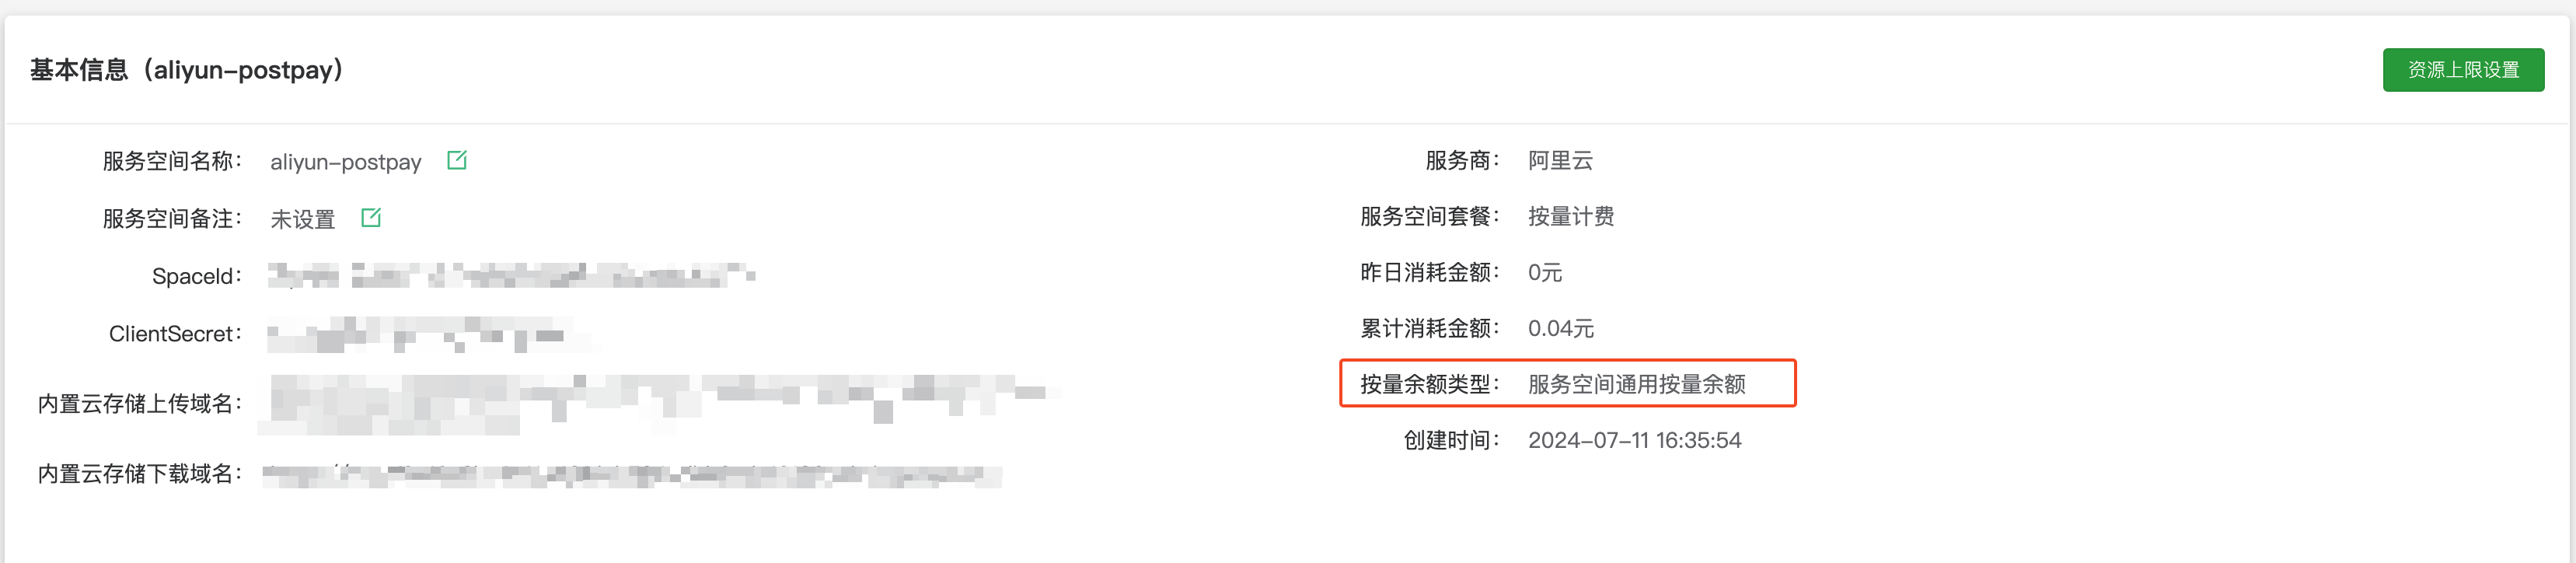
Task: Click the 按量计费 package value
Action: pyautogui.click(x=1571, y=216)
